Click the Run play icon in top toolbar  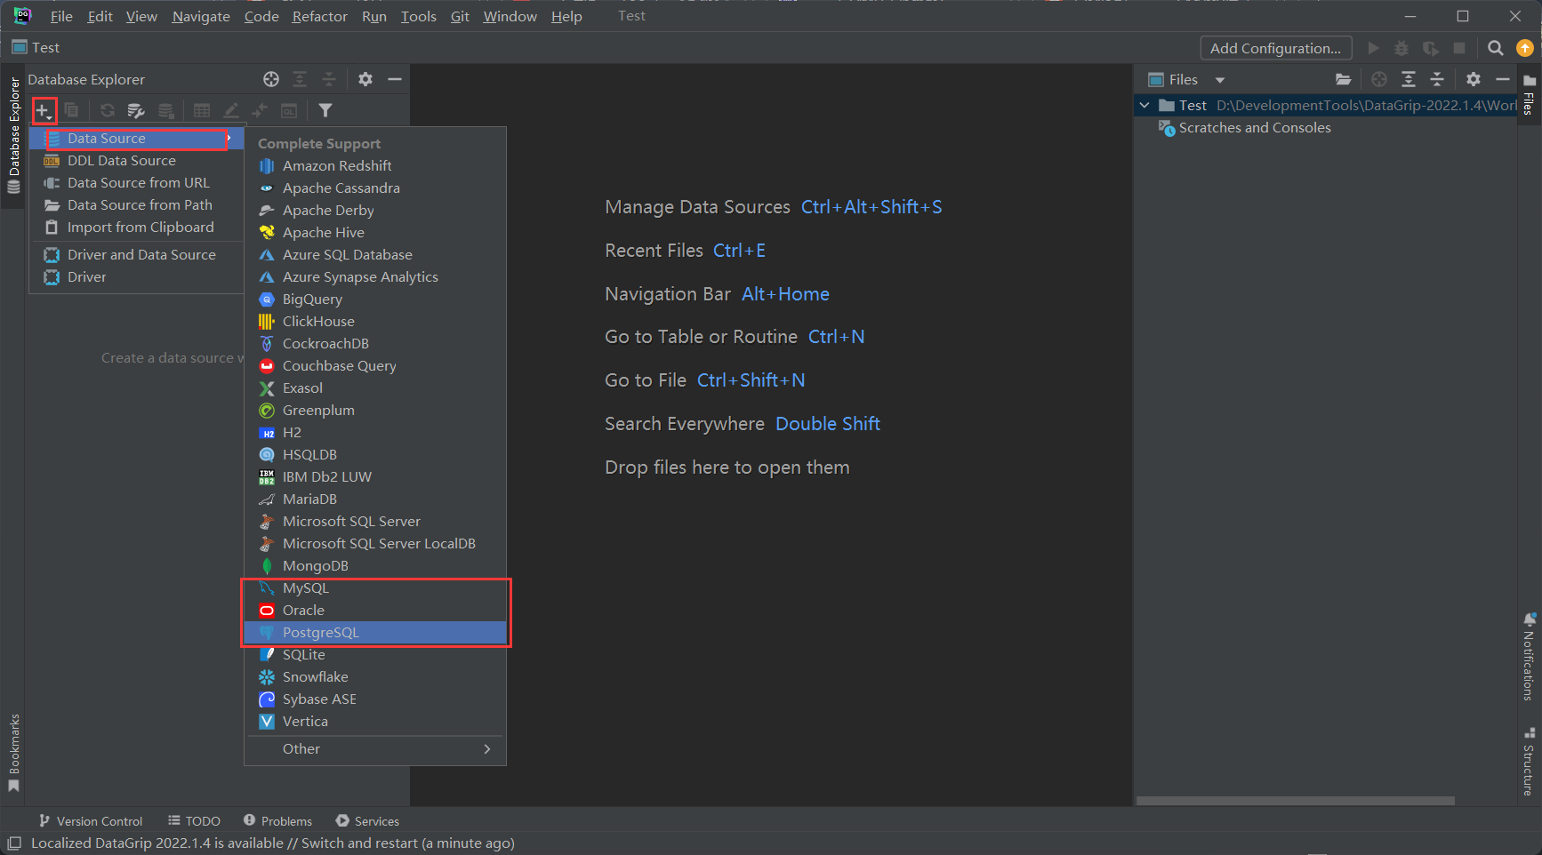(x=1373, y=48)
